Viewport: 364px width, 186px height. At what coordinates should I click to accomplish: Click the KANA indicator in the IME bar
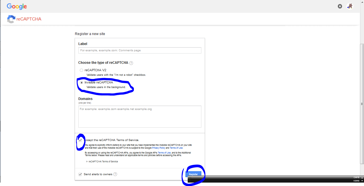tap(356, 181)
